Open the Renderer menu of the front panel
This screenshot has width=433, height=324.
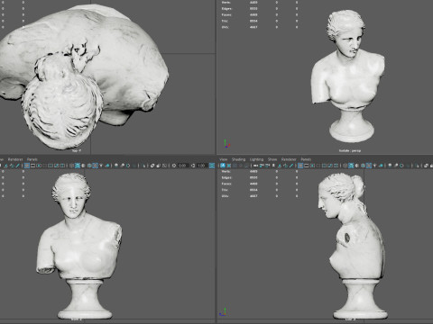coord(15,159)
